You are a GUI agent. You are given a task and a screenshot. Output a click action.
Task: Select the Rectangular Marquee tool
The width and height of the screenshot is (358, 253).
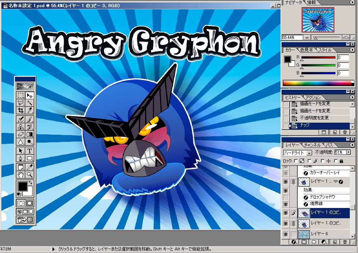pos(21,95)
